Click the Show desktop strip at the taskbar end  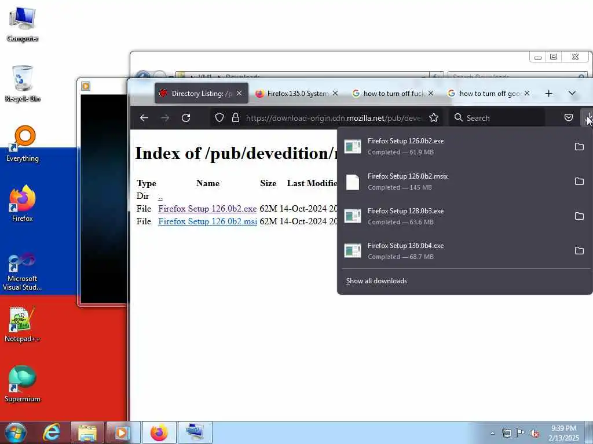pos(589,432)
